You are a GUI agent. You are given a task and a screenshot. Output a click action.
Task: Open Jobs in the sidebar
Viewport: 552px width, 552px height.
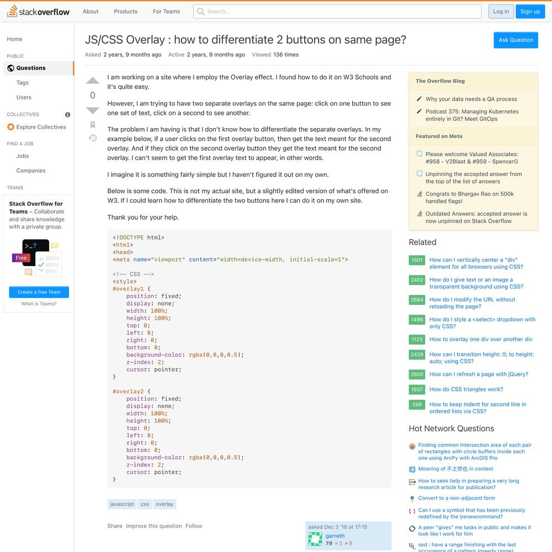click(23, 156)
